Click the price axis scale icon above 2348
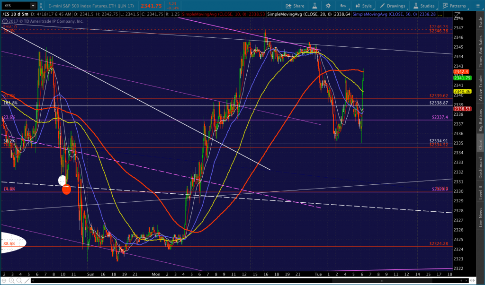The width and height of the screenshot is (485, 285). (x=458, y=15)
